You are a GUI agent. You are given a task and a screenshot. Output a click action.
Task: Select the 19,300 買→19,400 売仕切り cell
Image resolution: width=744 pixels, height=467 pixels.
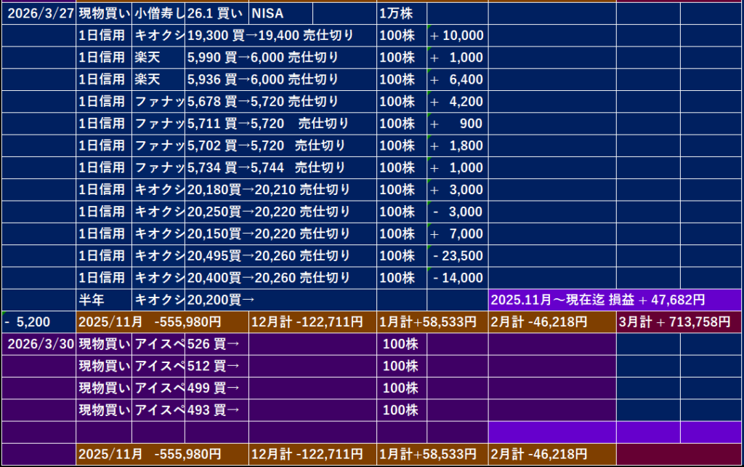coord(280,36)
